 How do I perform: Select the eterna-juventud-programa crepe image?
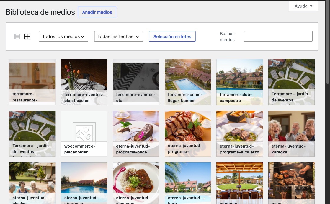pyautogui.click(x=188, y=134)
